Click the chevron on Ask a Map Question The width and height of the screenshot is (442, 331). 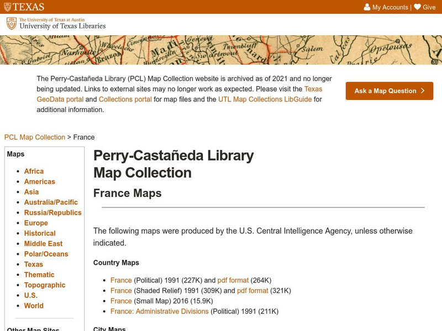click(423, 91)
